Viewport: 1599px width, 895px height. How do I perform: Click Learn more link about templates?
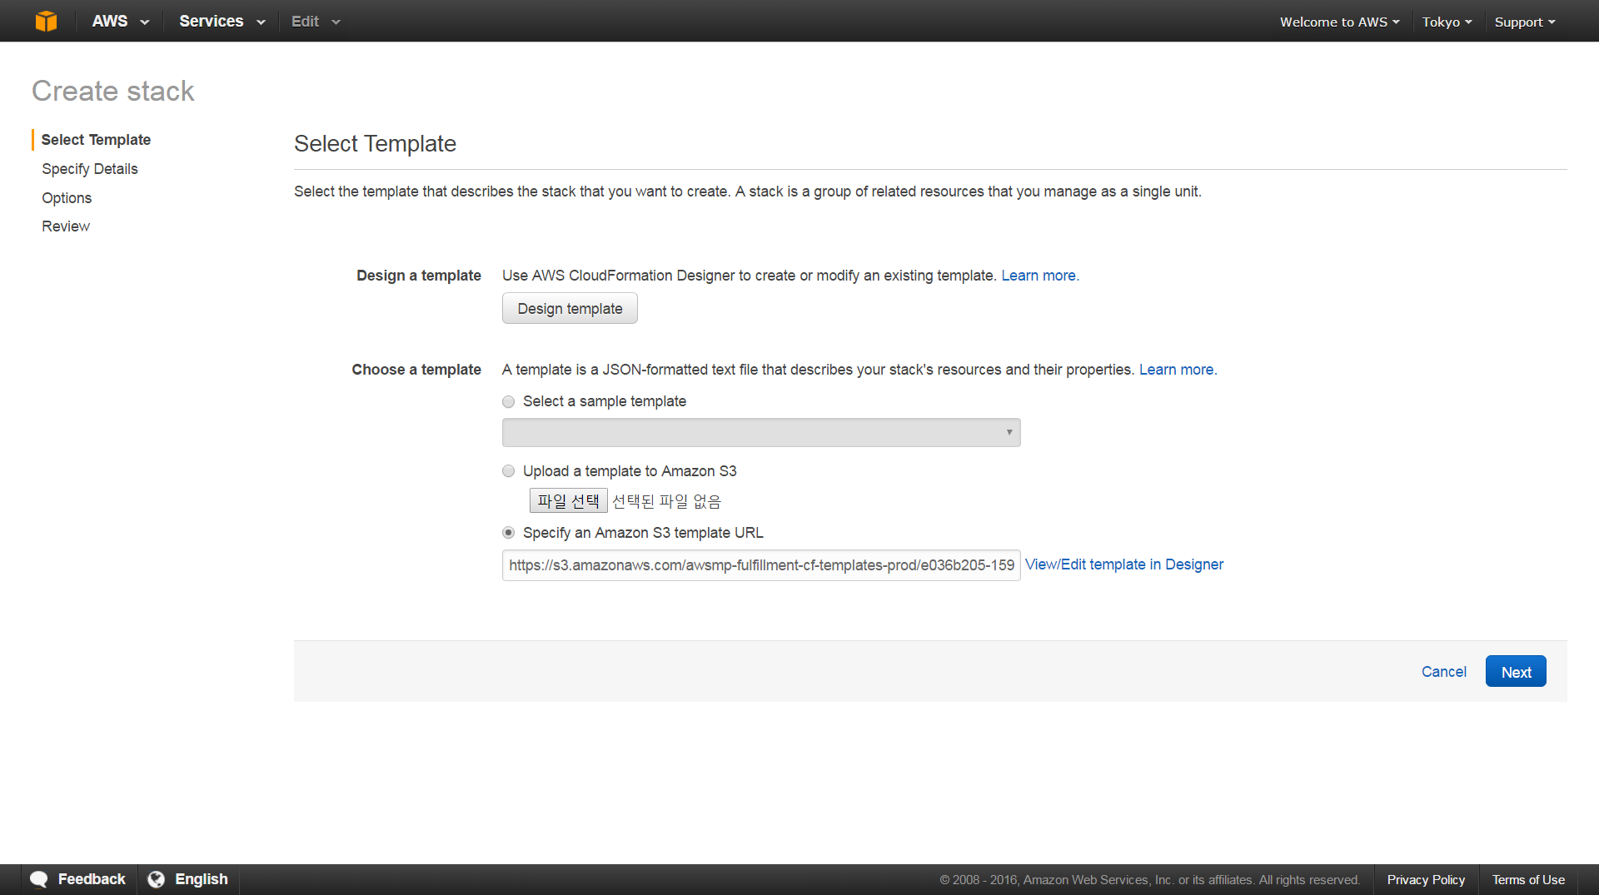click(1178, 370)
